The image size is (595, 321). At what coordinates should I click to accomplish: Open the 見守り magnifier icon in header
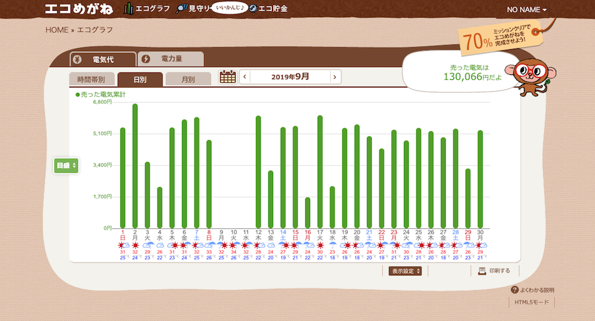[x=181, y=9]
